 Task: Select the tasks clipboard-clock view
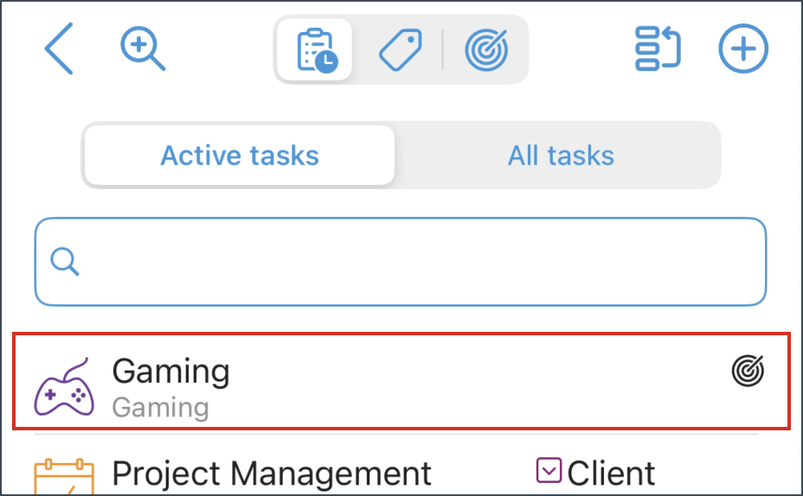315,49
